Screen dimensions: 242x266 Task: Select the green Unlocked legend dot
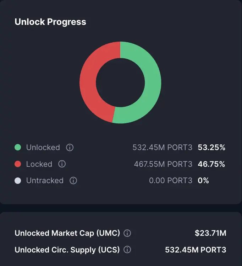[x=18, y=147]
